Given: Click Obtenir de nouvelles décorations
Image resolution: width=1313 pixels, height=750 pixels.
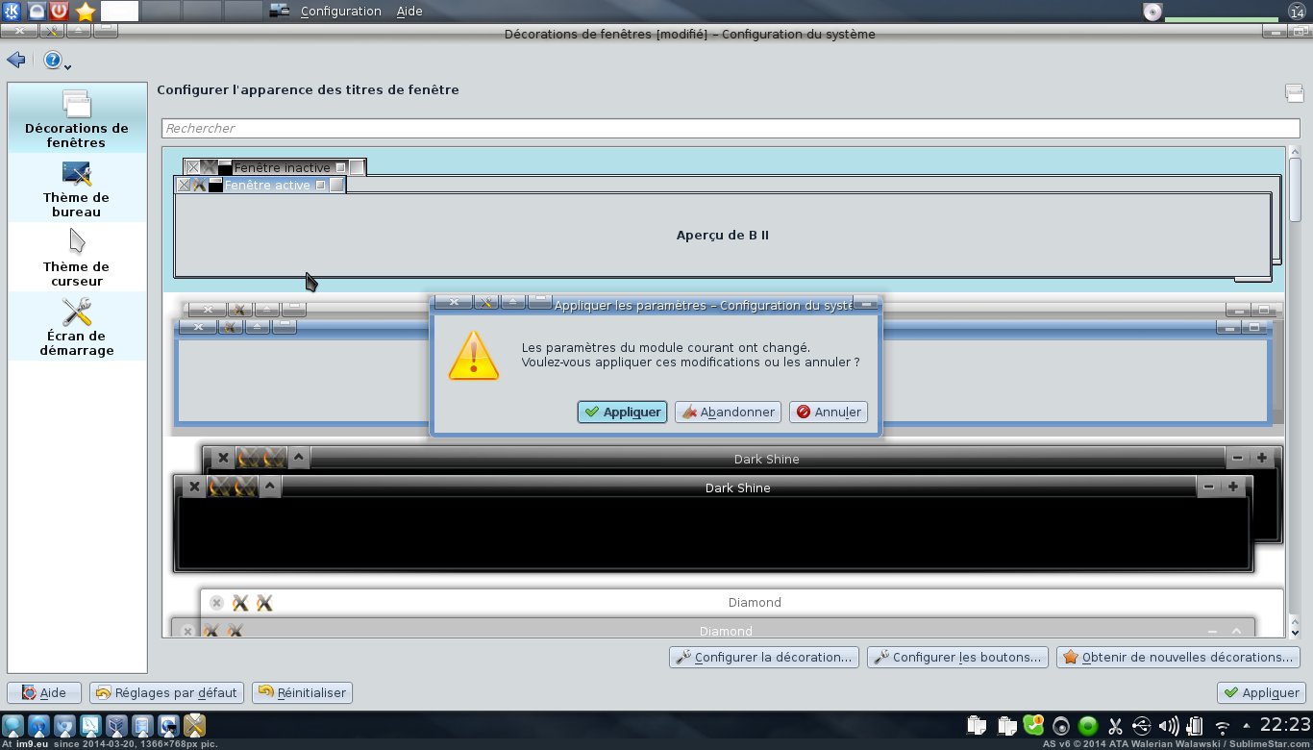Looking at the screenshot, I should [x=1177, y=658].
